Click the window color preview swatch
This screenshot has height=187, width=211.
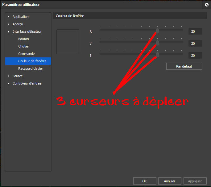click(68, 42)
